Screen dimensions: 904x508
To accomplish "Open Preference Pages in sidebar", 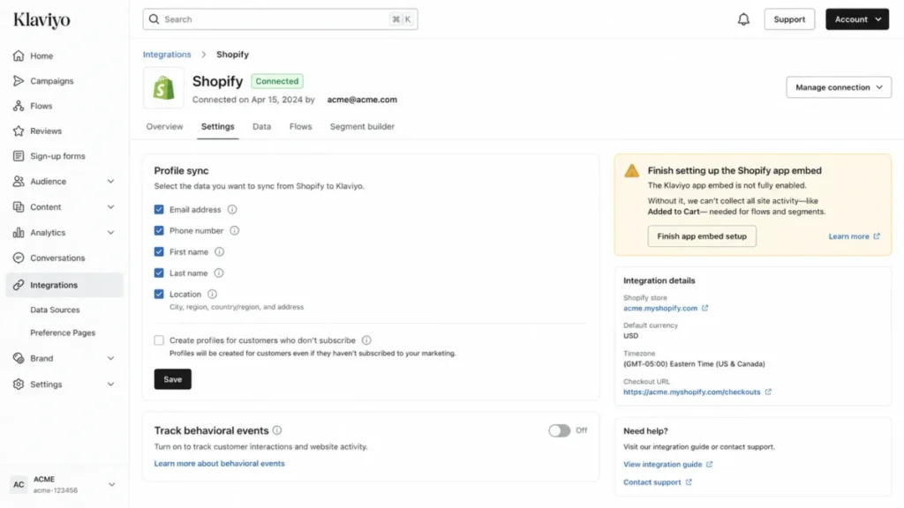I will [63, 332].
